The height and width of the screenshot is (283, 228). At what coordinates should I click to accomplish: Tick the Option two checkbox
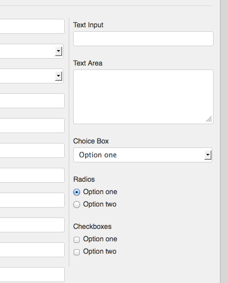click(x=77, y=252)
